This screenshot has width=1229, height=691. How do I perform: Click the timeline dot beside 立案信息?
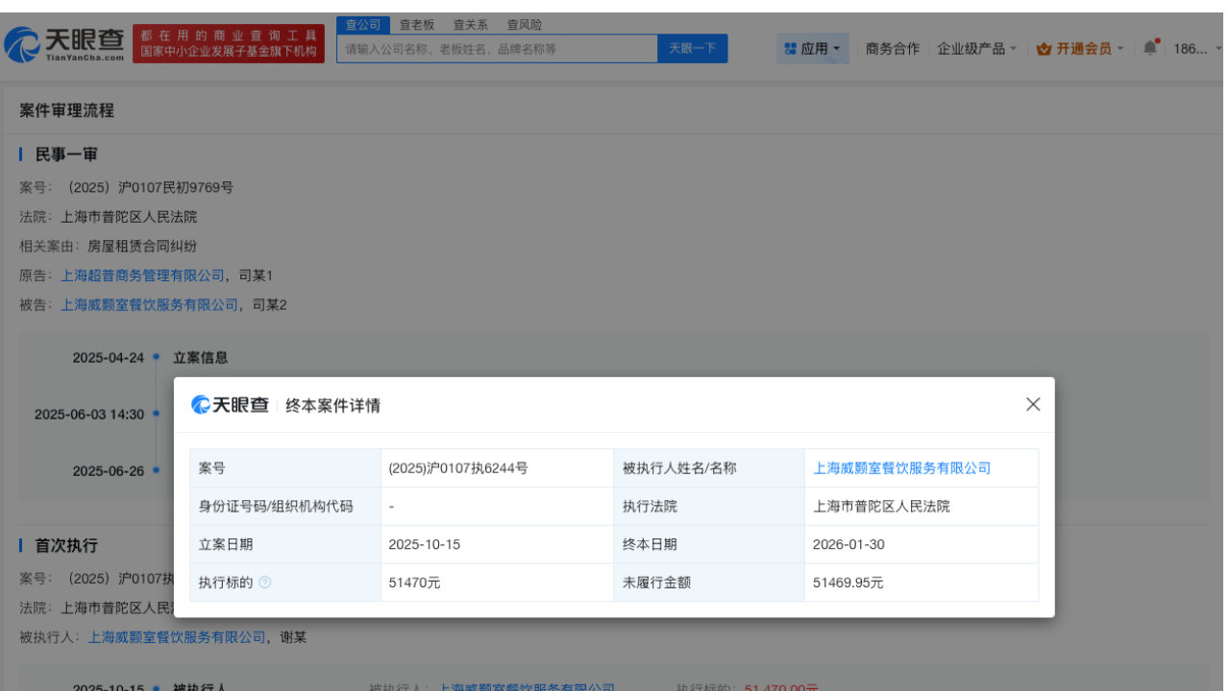(155, 357)
